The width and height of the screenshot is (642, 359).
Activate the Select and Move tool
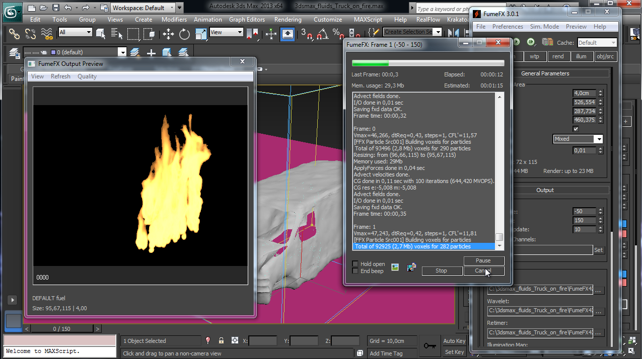click(168, 34)
